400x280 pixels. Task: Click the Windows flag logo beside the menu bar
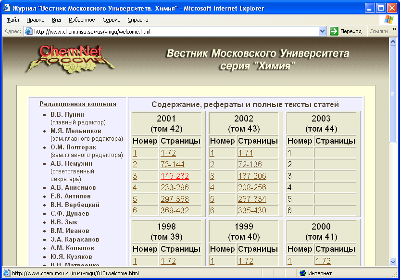click(x=389, y=20)
